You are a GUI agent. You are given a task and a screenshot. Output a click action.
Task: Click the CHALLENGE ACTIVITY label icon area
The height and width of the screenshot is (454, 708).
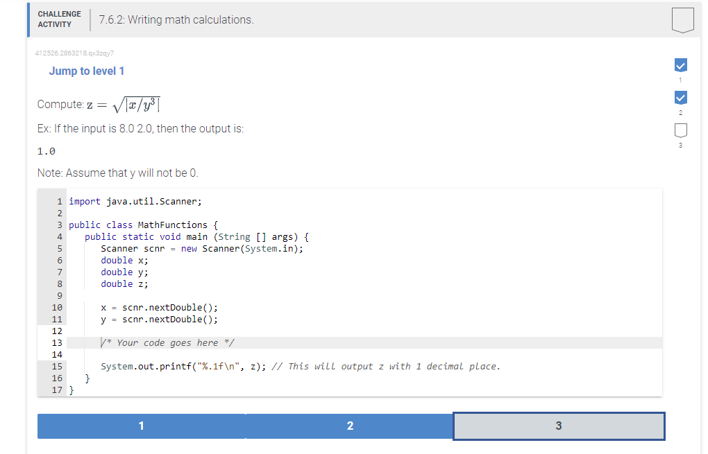(59, 19)
